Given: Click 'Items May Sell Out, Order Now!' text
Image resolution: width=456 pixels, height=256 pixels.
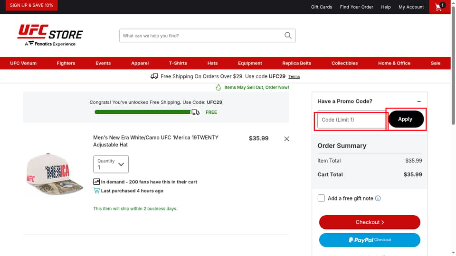Looking at the screenshot, I should tap(256, 87).
